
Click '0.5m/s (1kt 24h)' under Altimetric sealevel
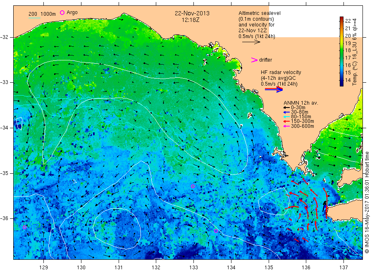tap(257, 36)
